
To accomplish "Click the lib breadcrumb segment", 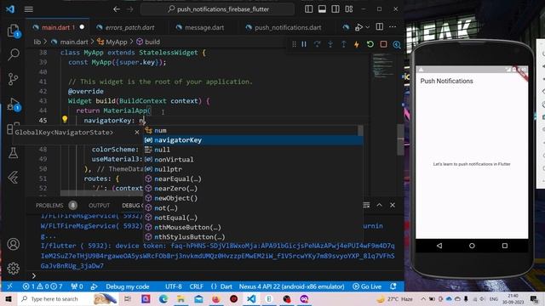I will [37, 42].
